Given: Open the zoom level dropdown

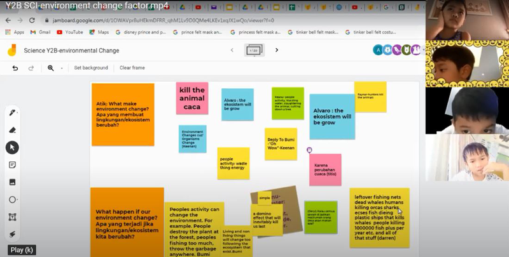Looking at the screenshot, I should coord(62,68).
